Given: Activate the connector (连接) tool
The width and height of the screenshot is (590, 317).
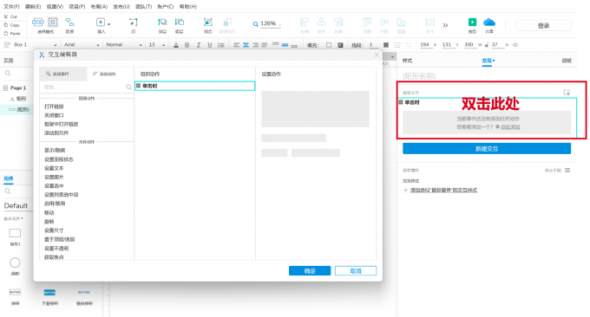Looking at the screenshot, I should point(69,23).
